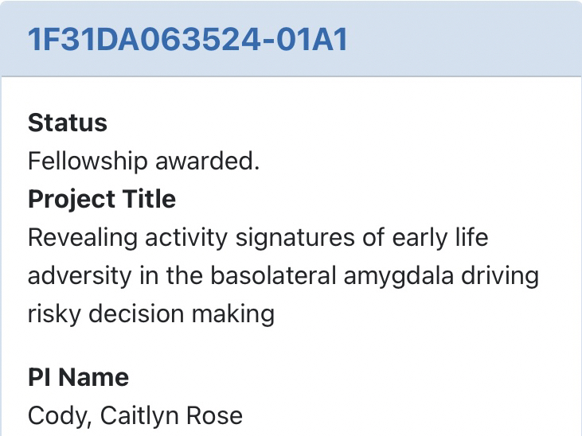Click the 'Fellowship awarded.' status text
This screenshot has height=436, width=582.
tap(143, 161)
